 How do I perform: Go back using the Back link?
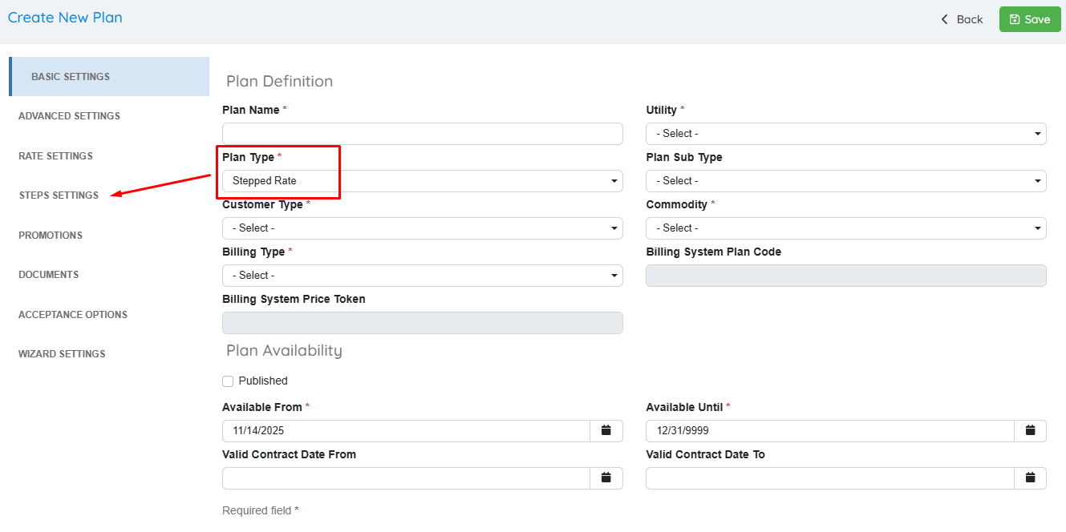click(962, 19)
